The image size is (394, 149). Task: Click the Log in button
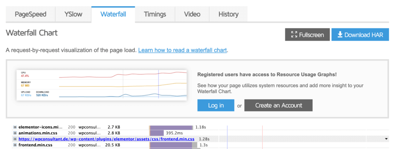point(216,105)
